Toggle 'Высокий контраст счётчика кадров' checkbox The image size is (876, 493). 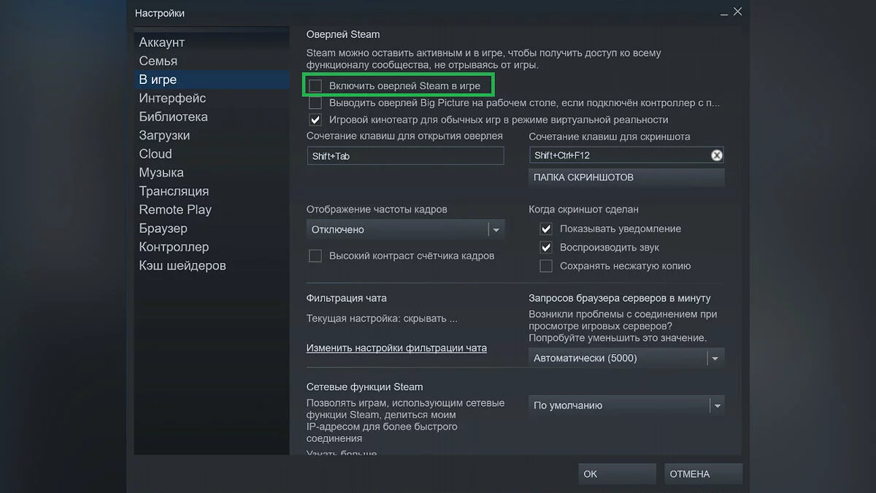click(315, 256)
